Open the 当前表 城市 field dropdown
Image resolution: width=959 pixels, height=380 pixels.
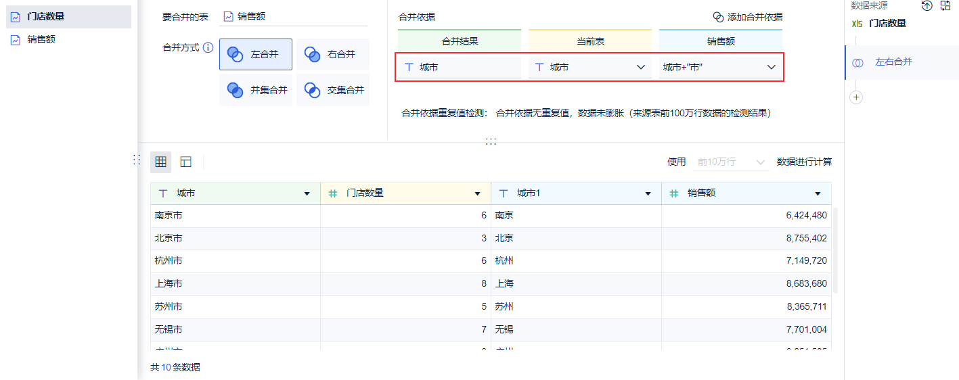(x=640, y=67)
